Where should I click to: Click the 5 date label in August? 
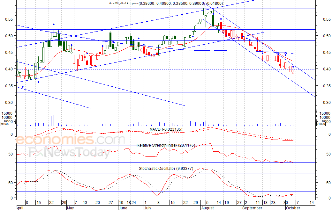207,203
